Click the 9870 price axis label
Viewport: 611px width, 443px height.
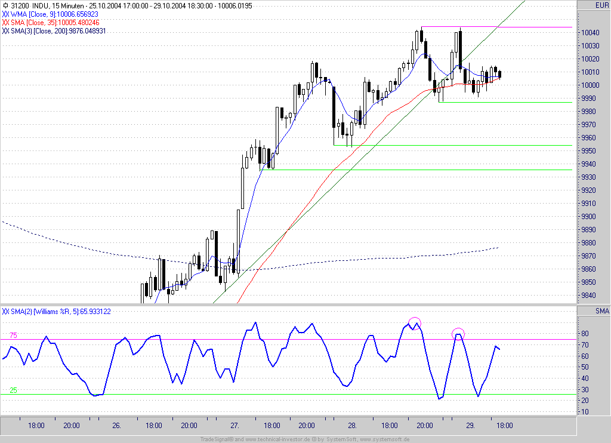click(589, 256)
